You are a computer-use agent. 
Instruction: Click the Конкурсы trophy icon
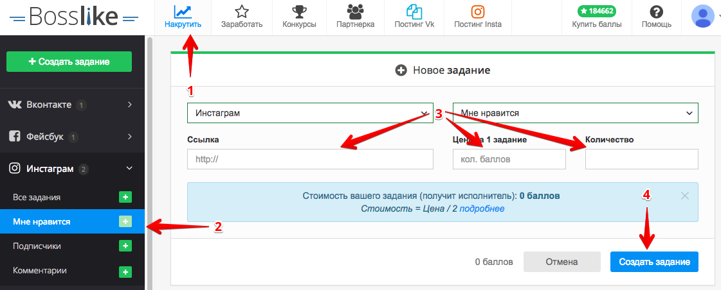[299, 12]
